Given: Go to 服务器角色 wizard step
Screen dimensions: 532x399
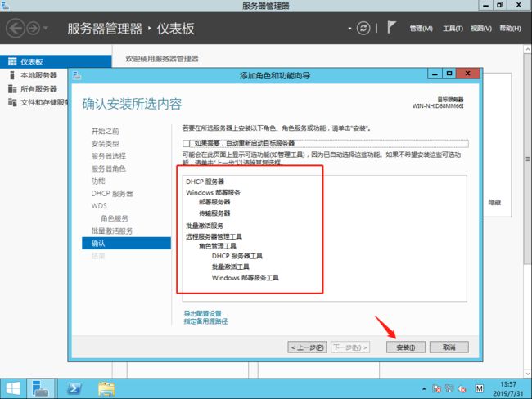Looking at the screenshot, I should click(x=109, y=168).
